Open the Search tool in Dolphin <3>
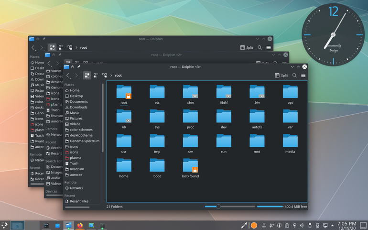This screenshot has width=368, height=230. [294, 76]
